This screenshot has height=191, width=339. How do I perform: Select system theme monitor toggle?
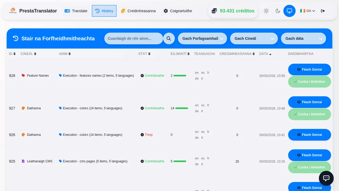click(x=289, y=11)
